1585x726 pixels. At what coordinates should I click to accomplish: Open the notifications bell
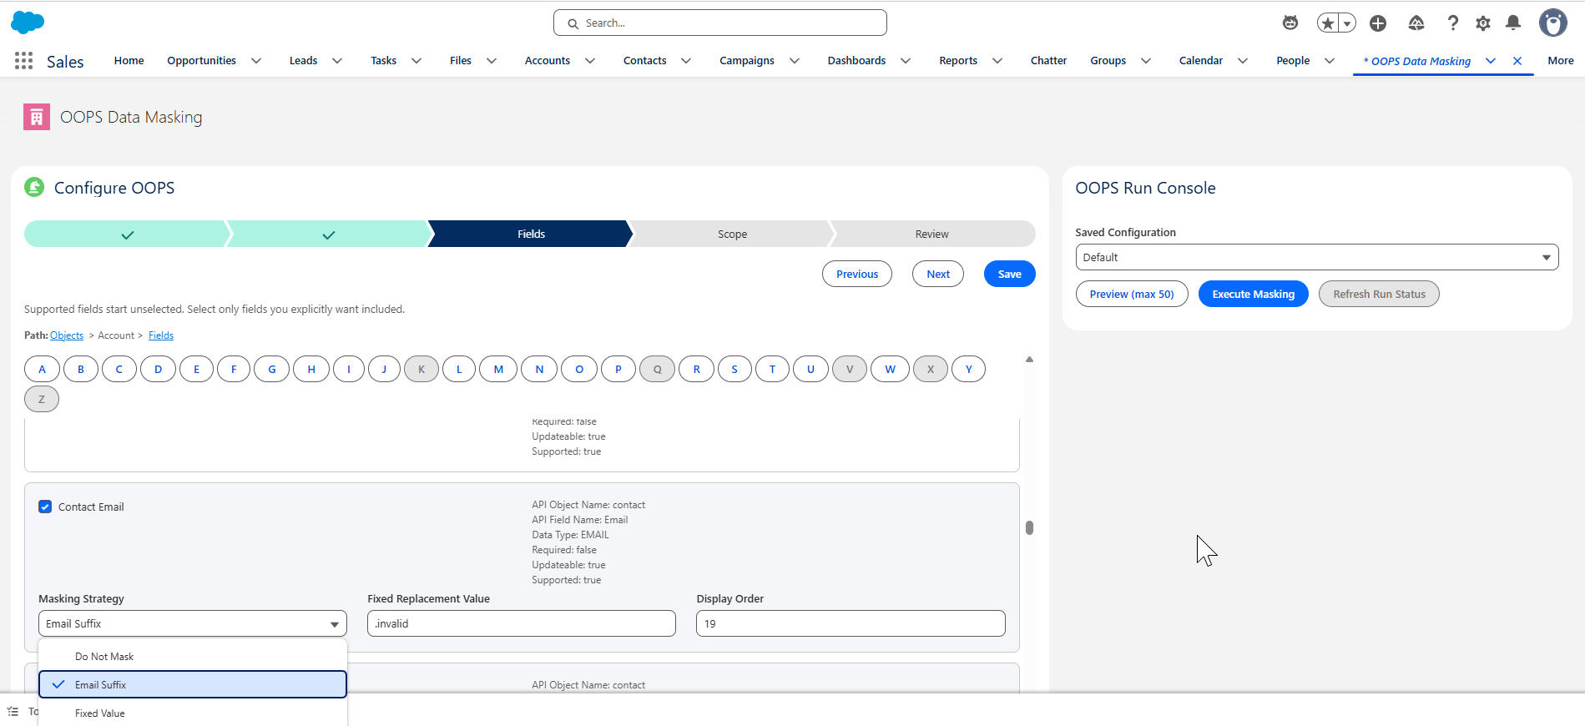coord(1512,23)
